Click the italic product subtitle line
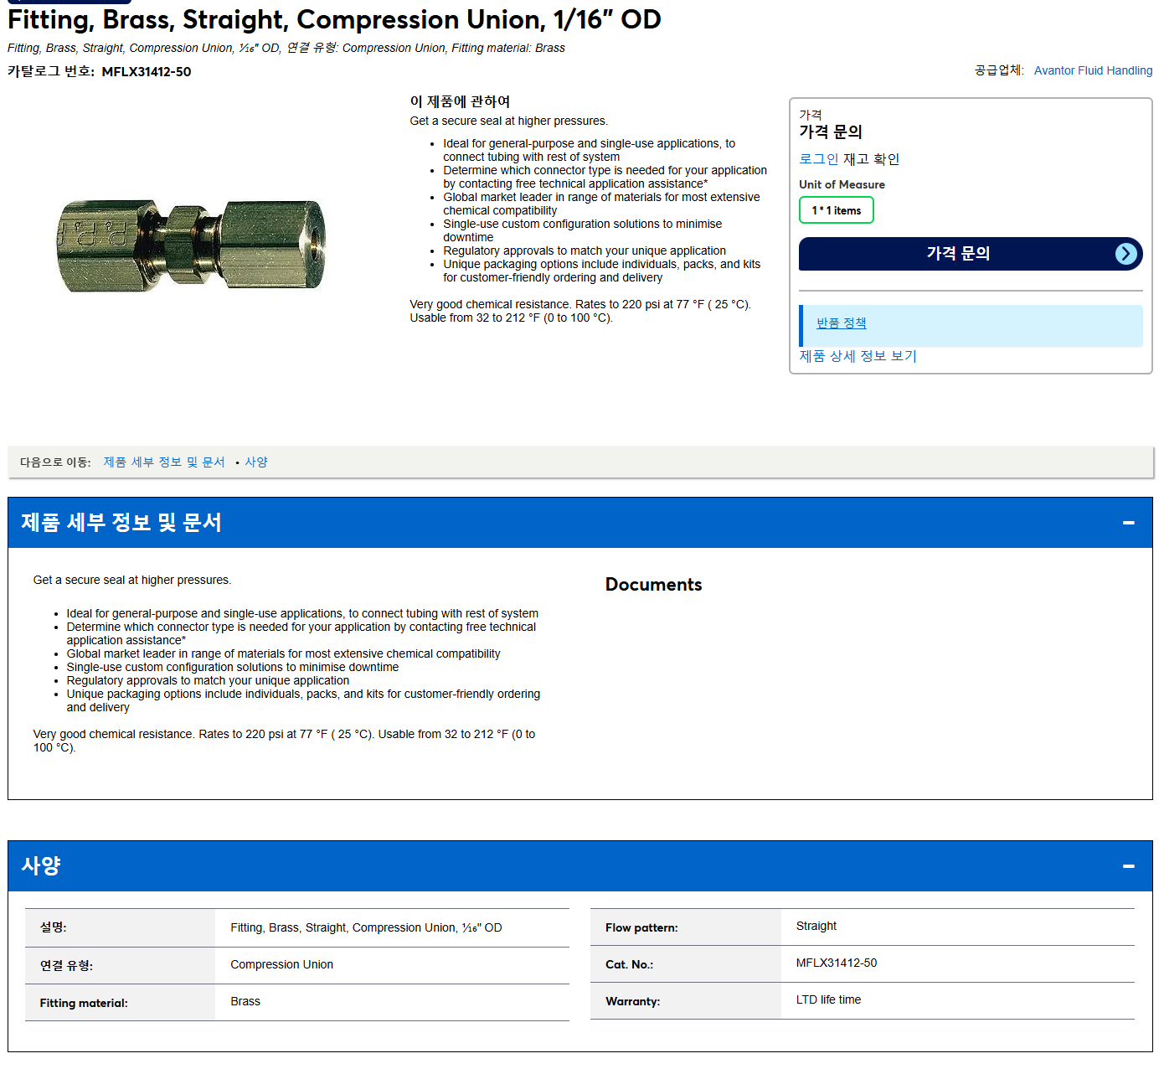The width and height of the screenshot is (1159, 1069). pos(286,48)
